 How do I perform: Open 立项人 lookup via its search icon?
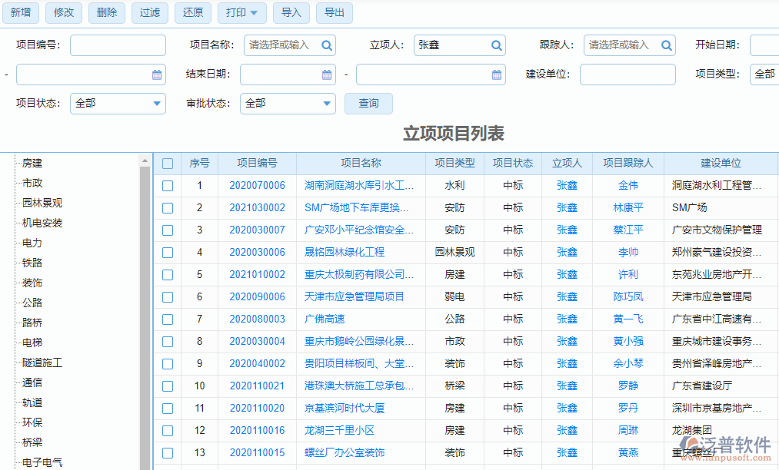point(497,45)
